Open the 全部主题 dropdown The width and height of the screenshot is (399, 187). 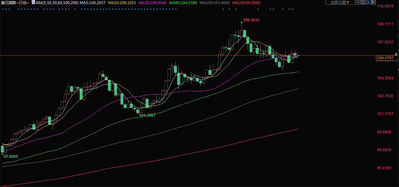pos(340,2)
